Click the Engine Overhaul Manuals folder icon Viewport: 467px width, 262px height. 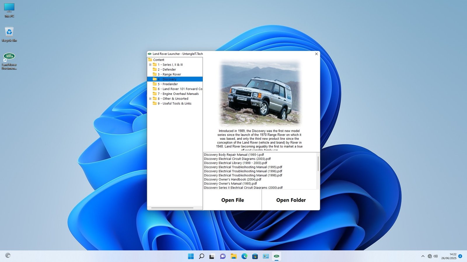(x=155, y=94)
